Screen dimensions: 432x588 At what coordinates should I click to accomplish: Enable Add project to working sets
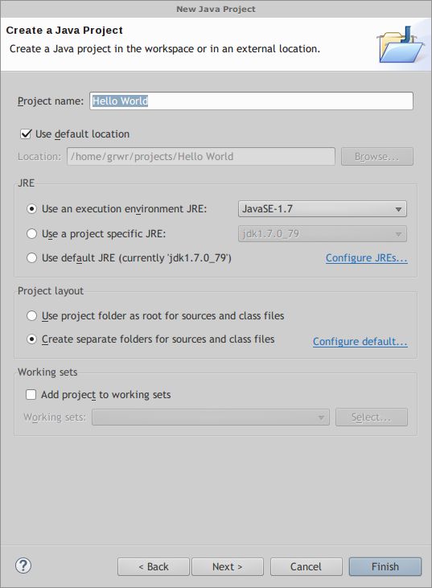[x=31, y=394]
